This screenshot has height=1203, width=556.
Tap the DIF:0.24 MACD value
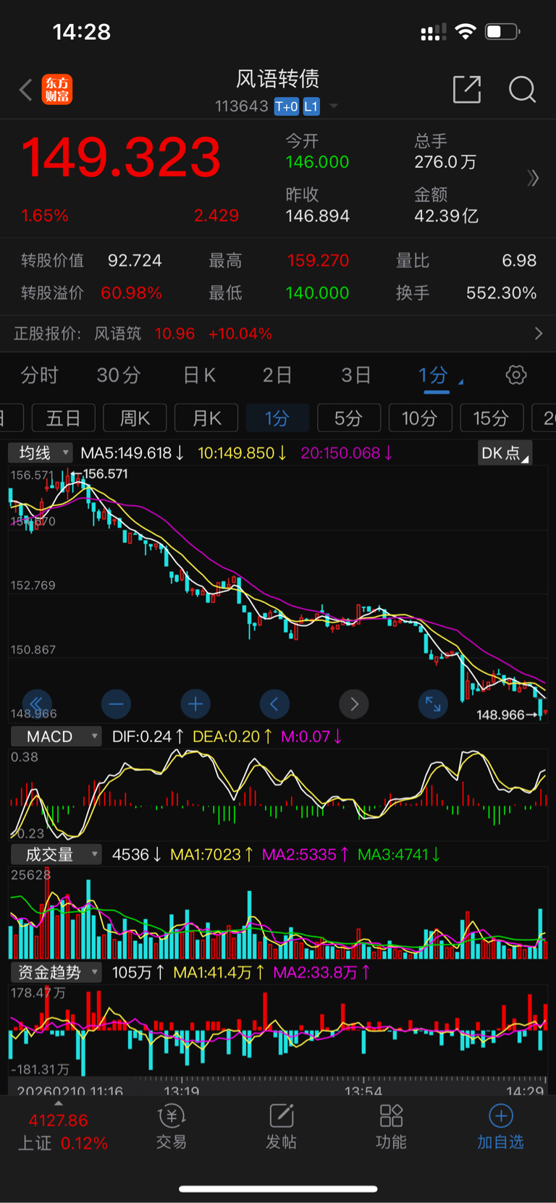[x=148, y=736]
